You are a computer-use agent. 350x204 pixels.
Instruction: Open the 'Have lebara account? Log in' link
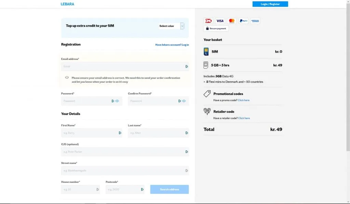coord(172,45)
